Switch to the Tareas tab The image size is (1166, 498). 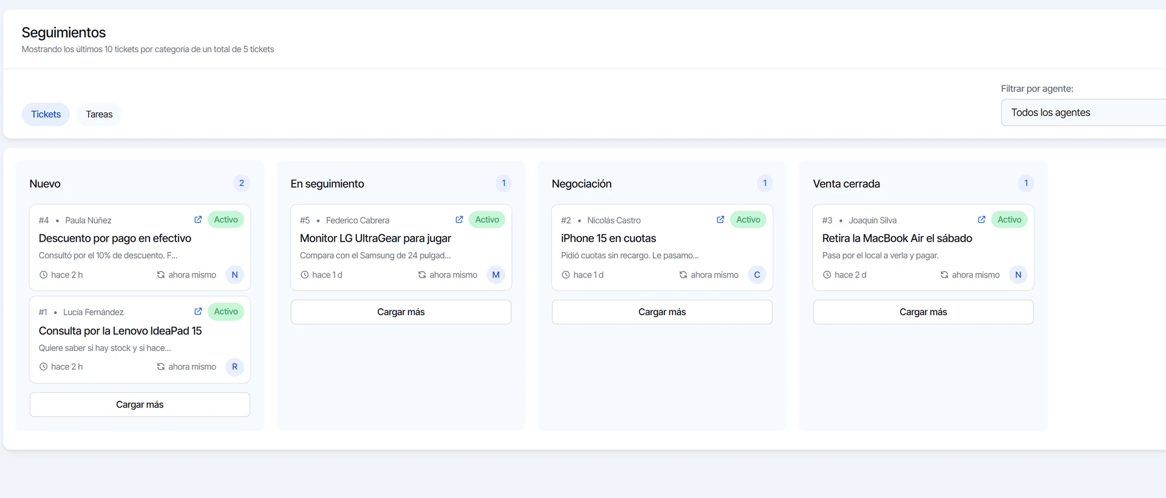tap(99, 114)
